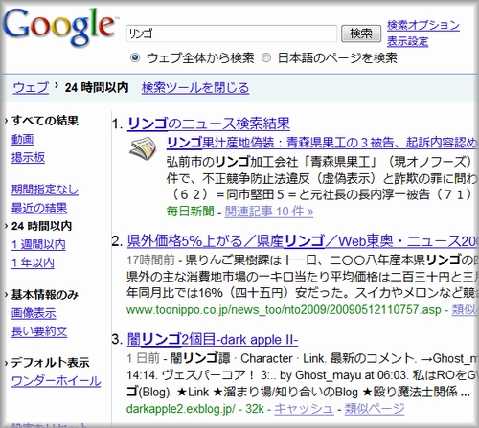Filter results by 動画
Image resolution: width=479 pixels, height=428 pixels.
[x=22, y=139]
